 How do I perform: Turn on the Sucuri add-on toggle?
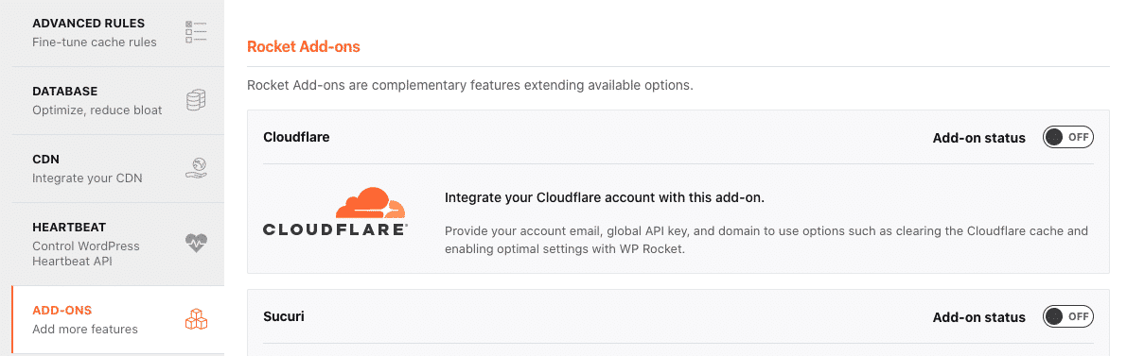(1068, 315)
